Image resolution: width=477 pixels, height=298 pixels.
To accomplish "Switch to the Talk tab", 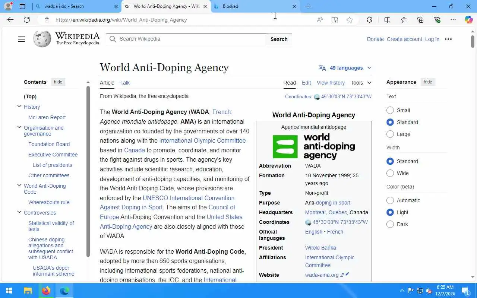I will click(x=125, y=83).
